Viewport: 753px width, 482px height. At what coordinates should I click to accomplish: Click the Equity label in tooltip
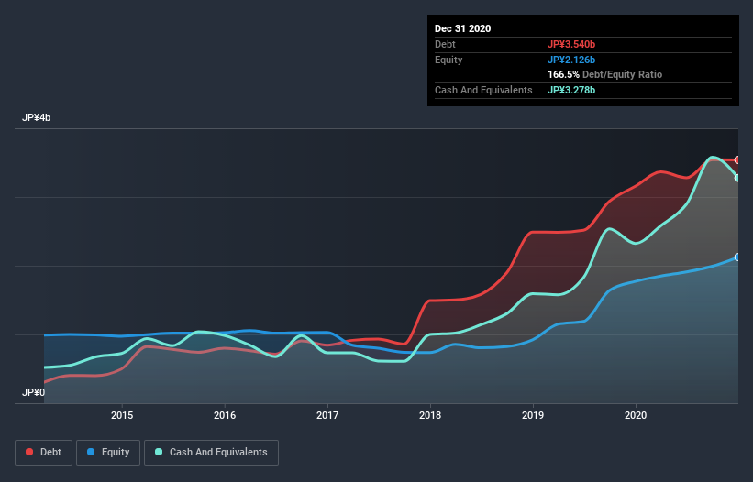coord(448,60)
